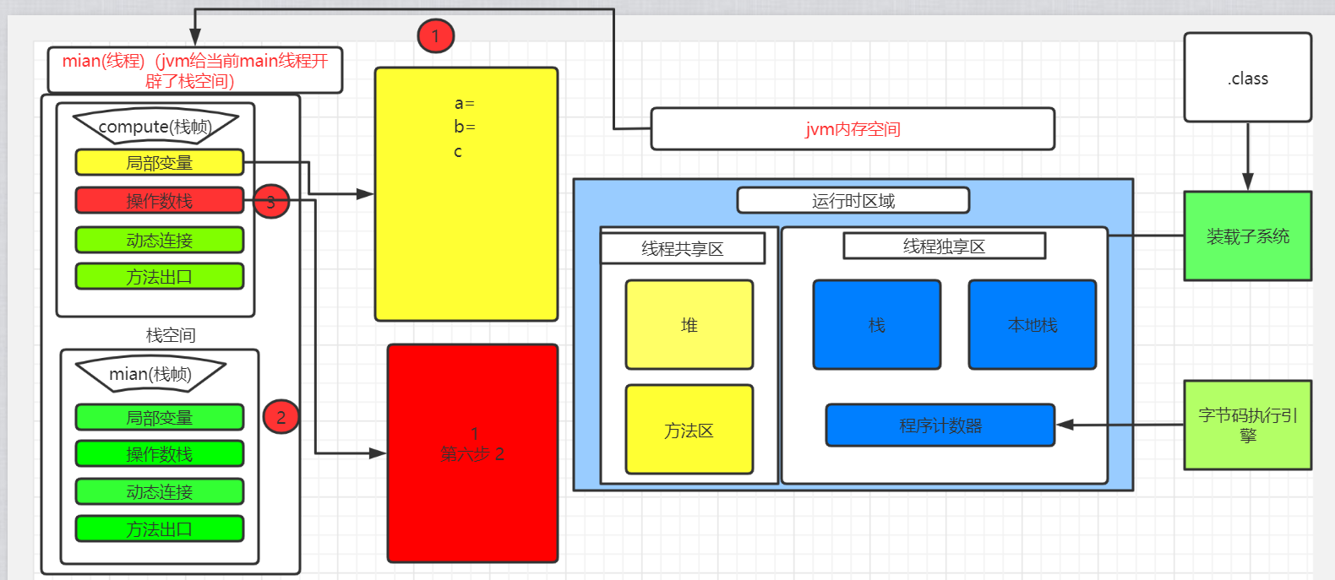Select the 字节码执行引擎 box

1248,425
